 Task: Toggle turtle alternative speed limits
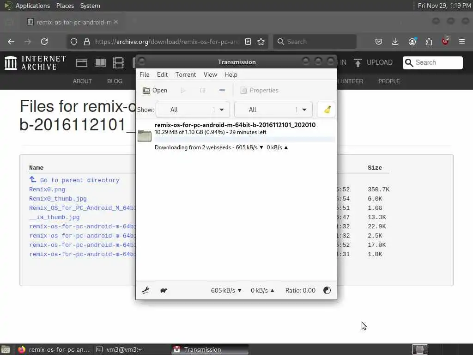[x=164, y=290]
